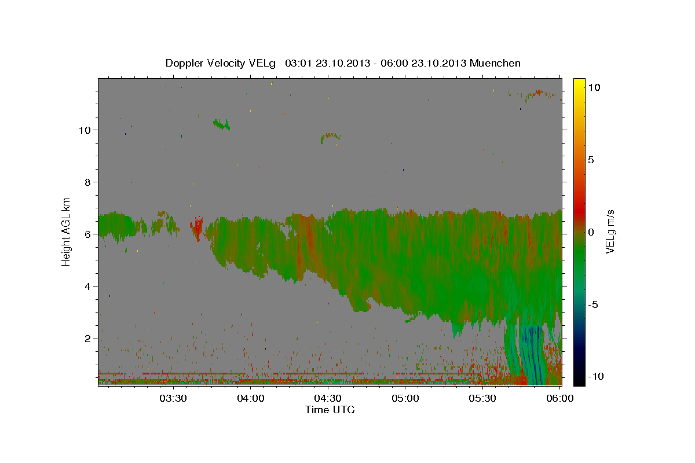Click the colorbar value '-10'

[x=595, y=376]
